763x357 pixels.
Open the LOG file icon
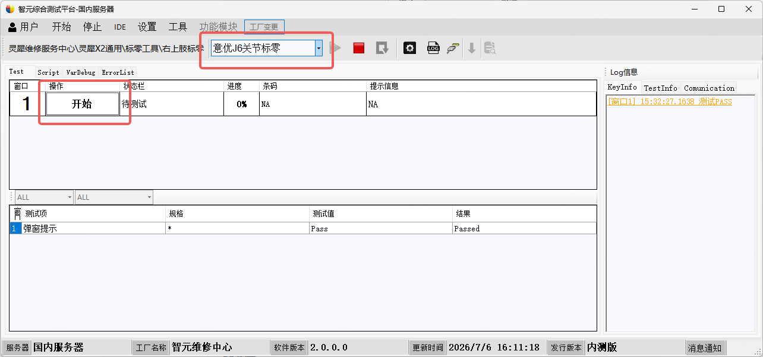click(433, 48)
